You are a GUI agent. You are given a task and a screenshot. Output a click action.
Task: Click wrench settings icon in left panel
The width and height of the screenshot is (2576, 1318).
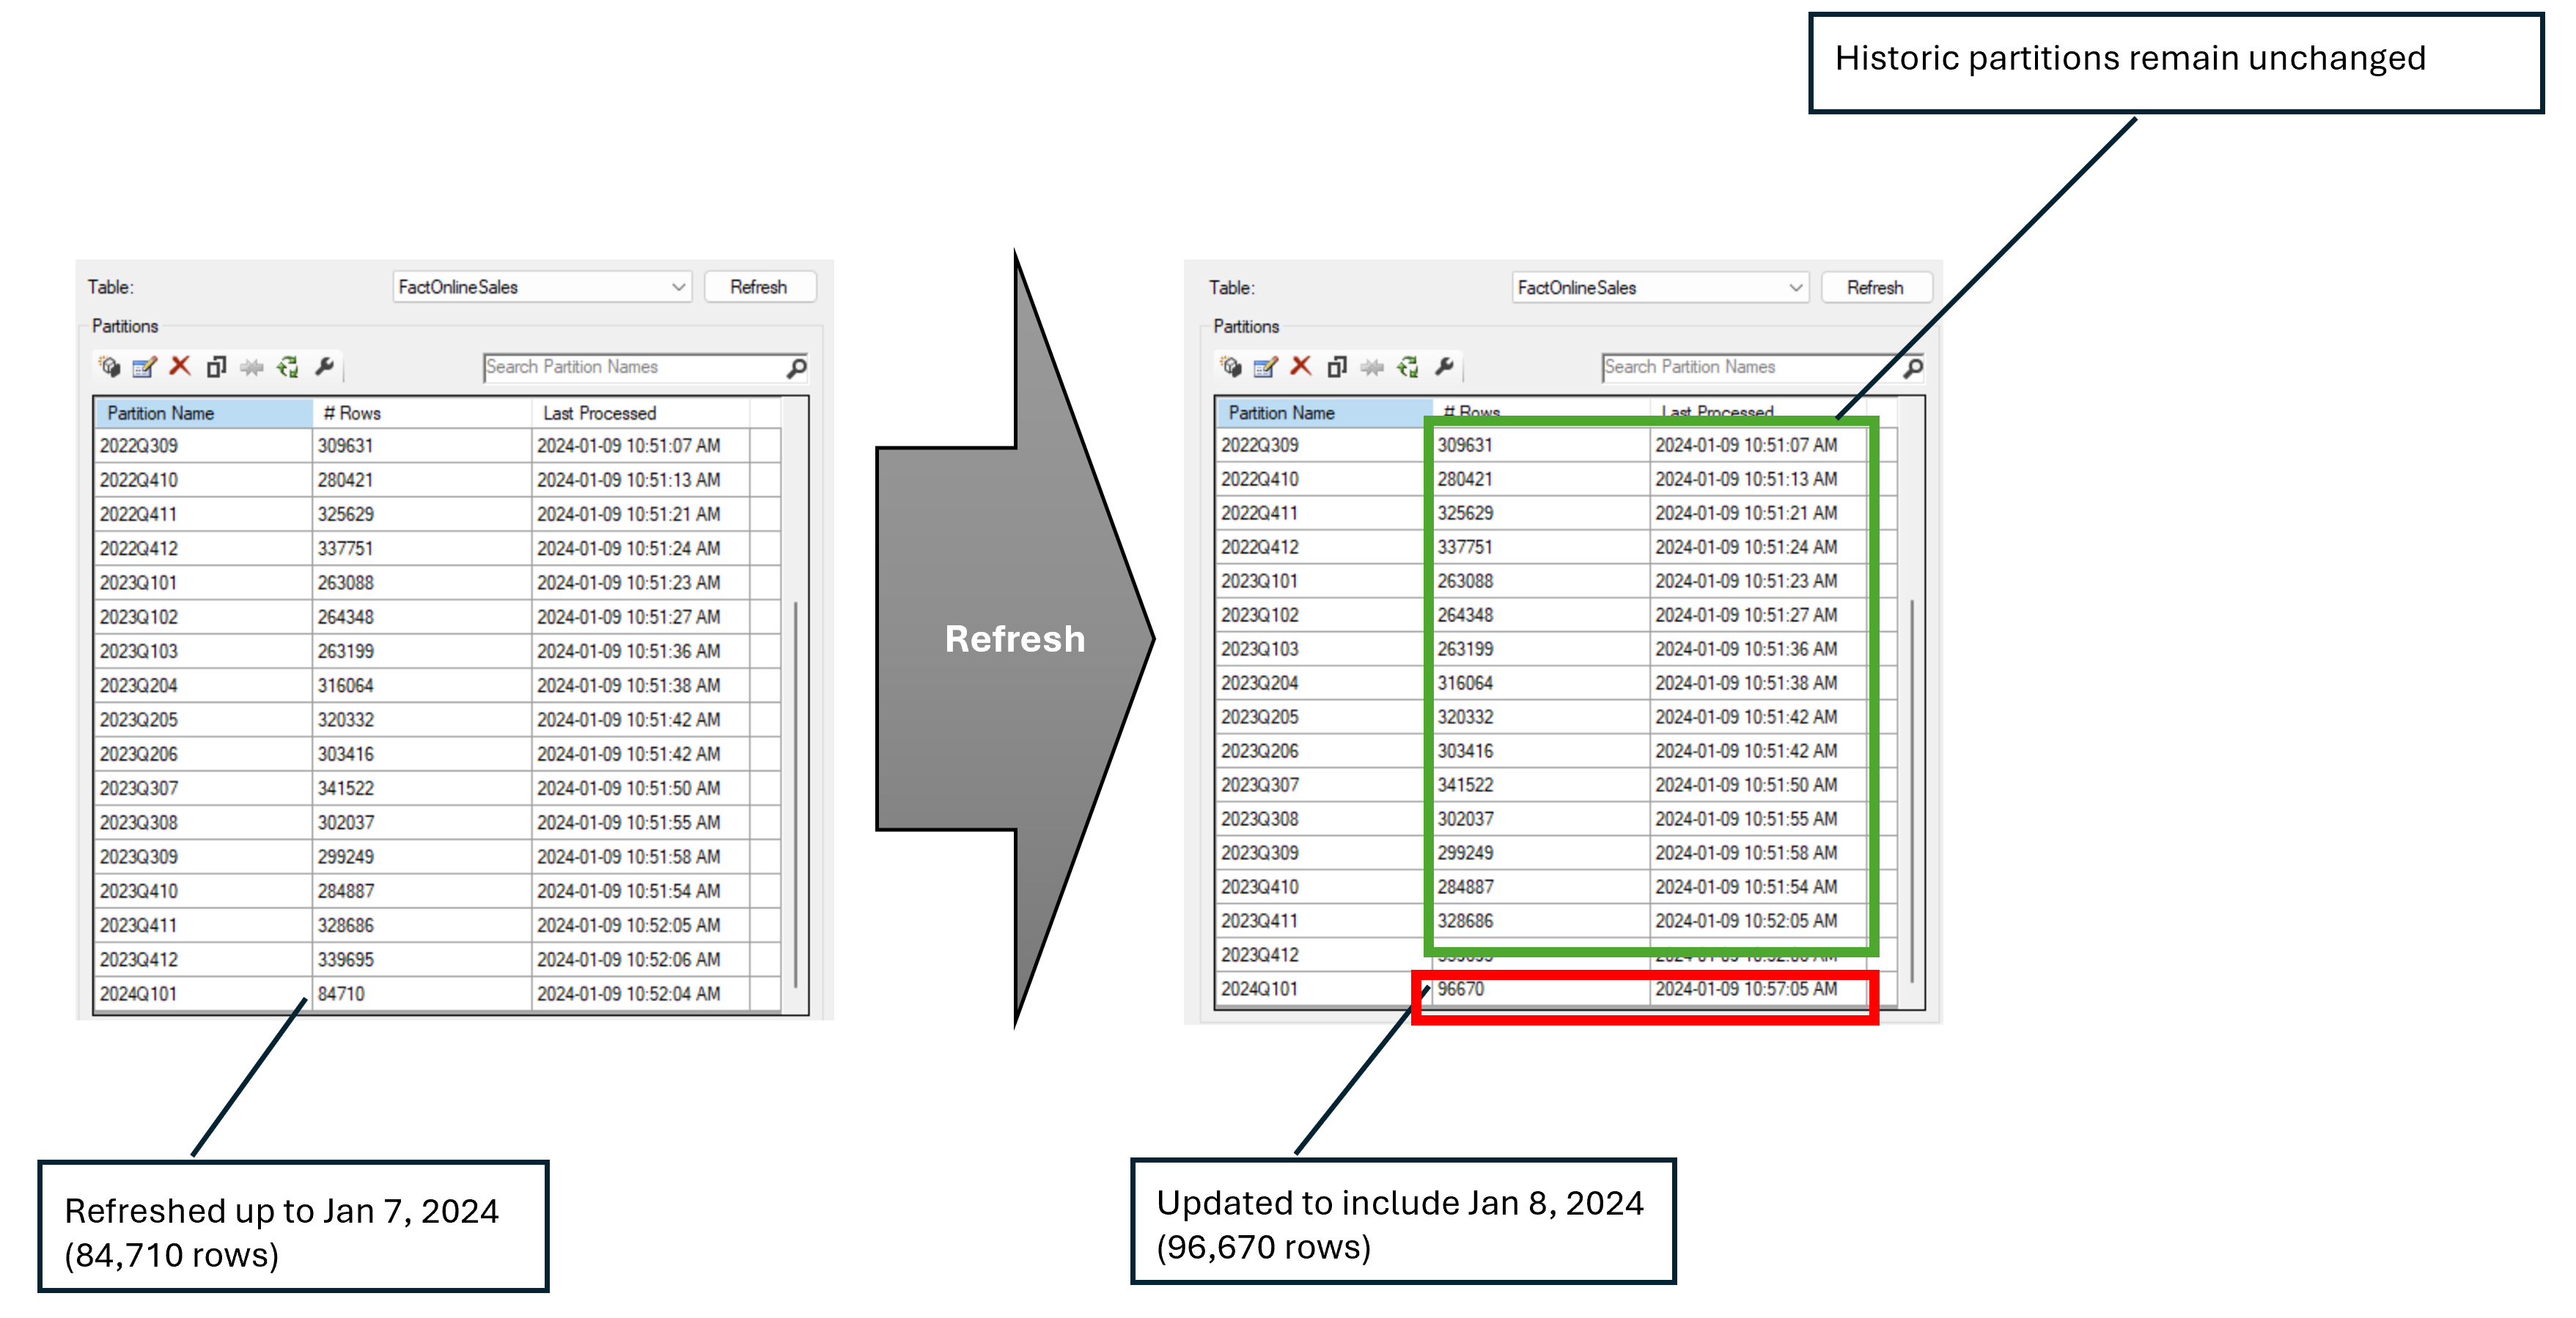(x=324, y=367)
